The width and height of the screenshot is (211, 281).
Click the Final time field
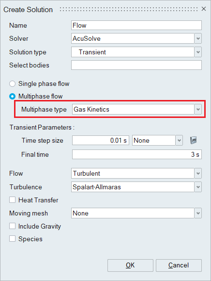pyautogui.click(x=137, y=154)
